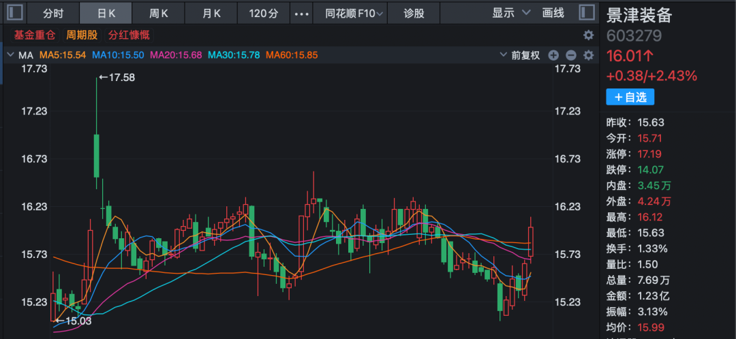Toggle the right sidebar panel icon
Image resolution: width=736 pixels, height=339 pixels.
[586, 12]
